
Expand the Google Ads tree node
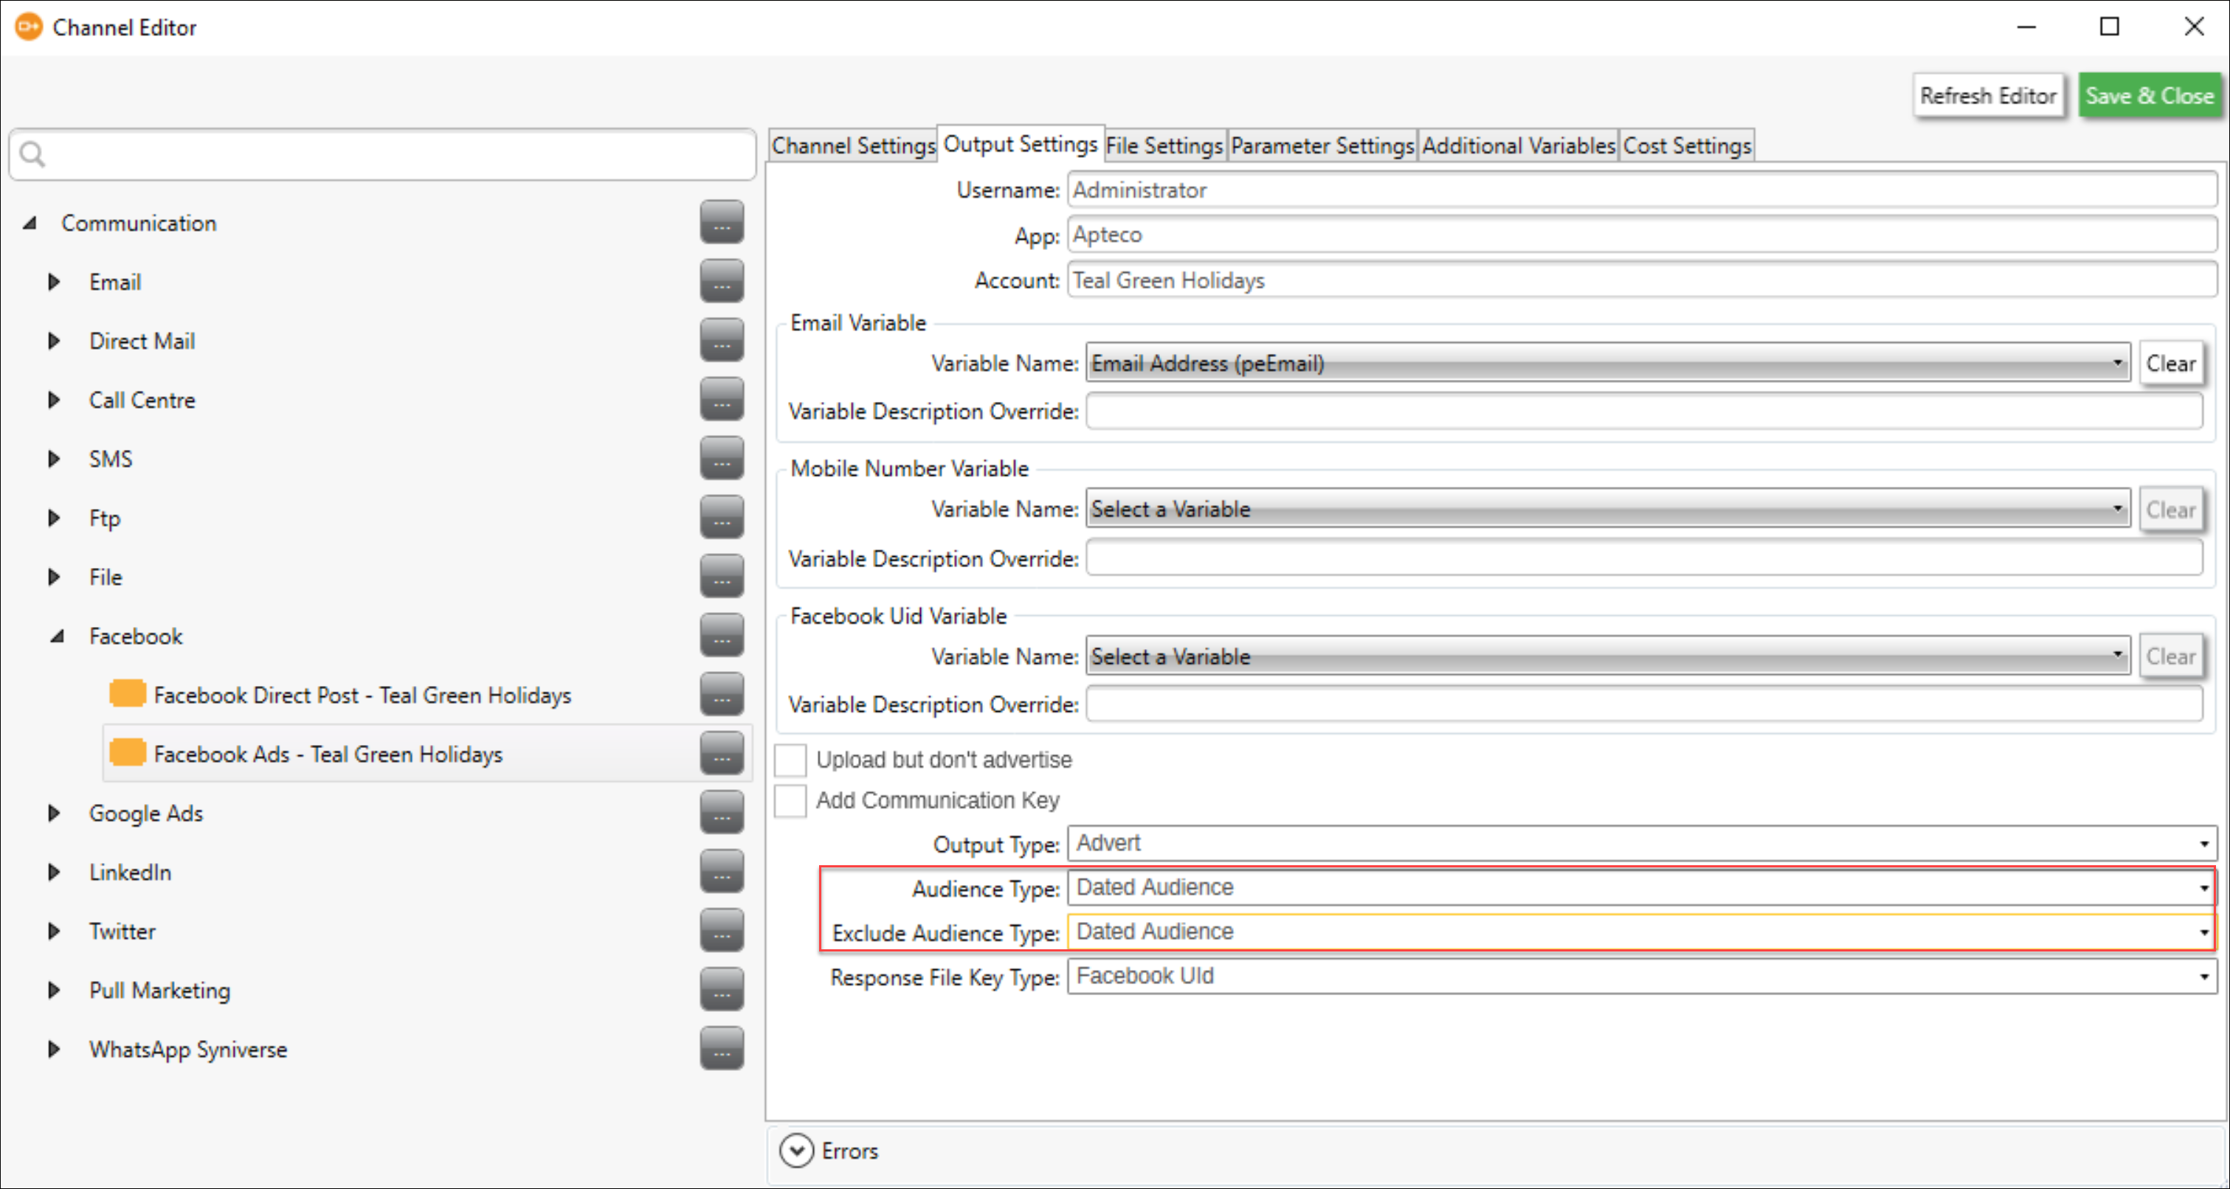pyautogui.click(x=54, y=814)
